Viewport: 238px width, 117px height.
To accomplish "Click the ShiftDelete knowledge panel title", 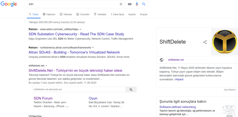I will [x=173, y=42].
